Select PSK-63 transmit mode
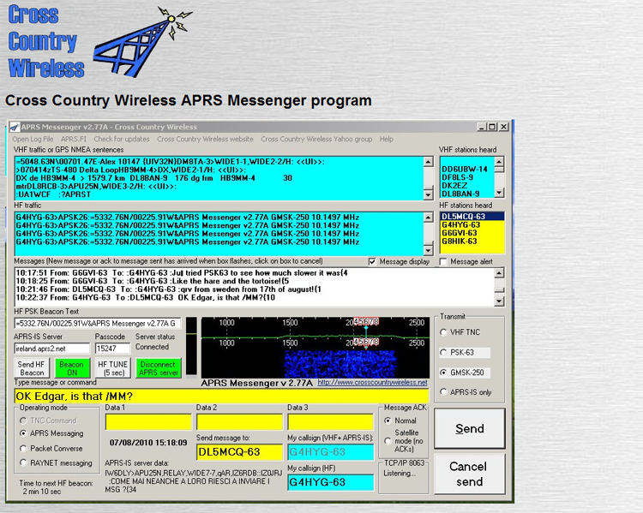Screen dimensions: 643x513 pyautogui.click(x=443, y=352)
